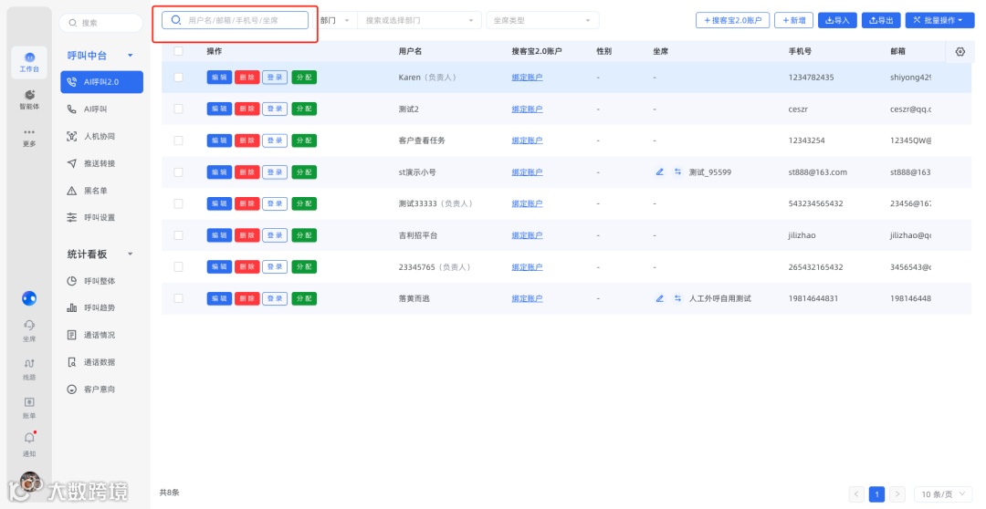Open the 通话数据 dashboard item
Viewport: 986px width, 509px height.
(102, 362)
